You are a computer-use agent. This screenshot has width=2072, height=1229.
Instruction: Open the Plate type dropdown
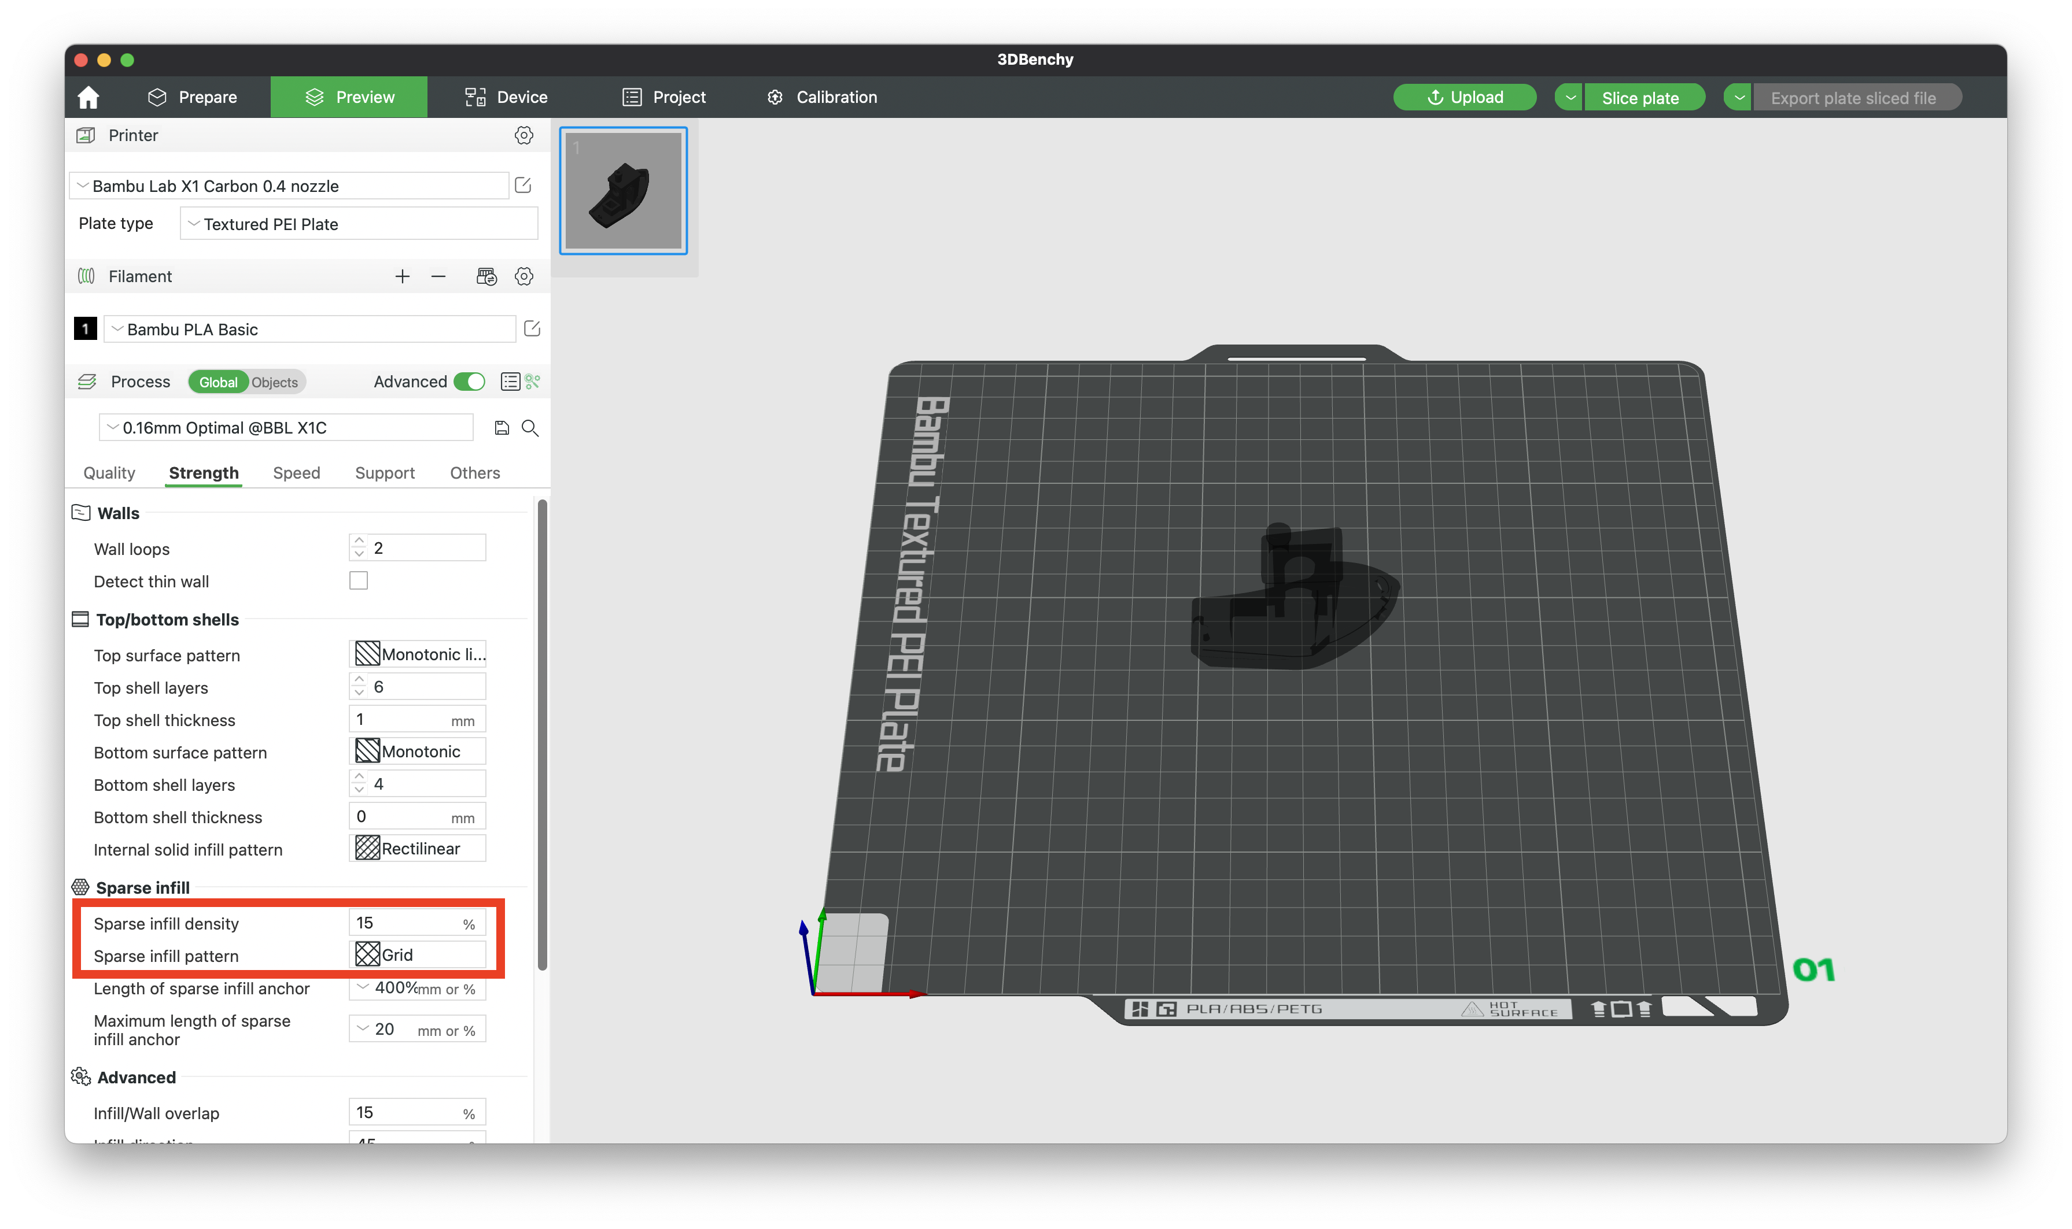coord(359,224)
